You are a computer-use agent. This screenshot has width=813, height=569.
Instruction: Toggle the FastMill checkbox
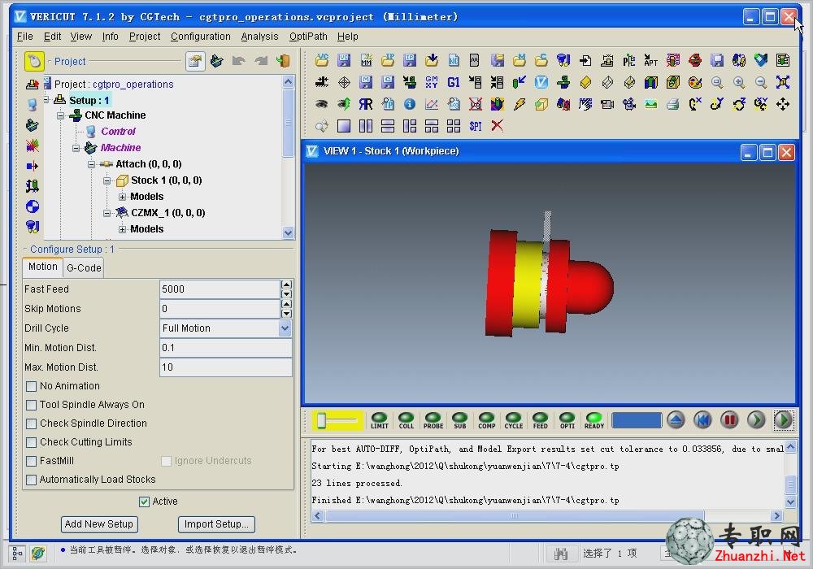click(x=31, y=461)
